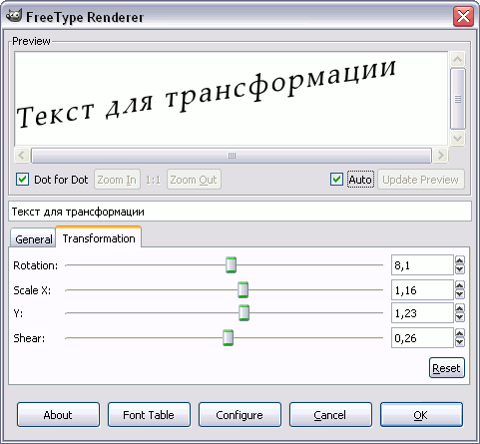Switch to the General tab
Image resolution: width=480 pixels, height=444 pixels.
tap(33, 237)
